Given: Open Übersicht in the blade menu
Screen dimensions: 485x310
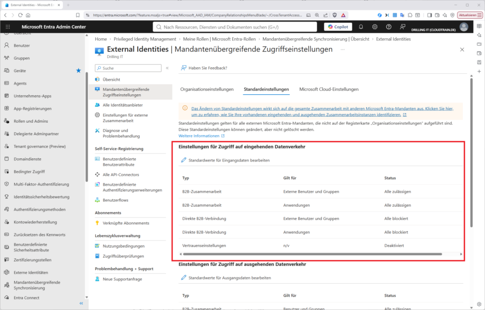Looking at the screenshot, I should point(112,79).
